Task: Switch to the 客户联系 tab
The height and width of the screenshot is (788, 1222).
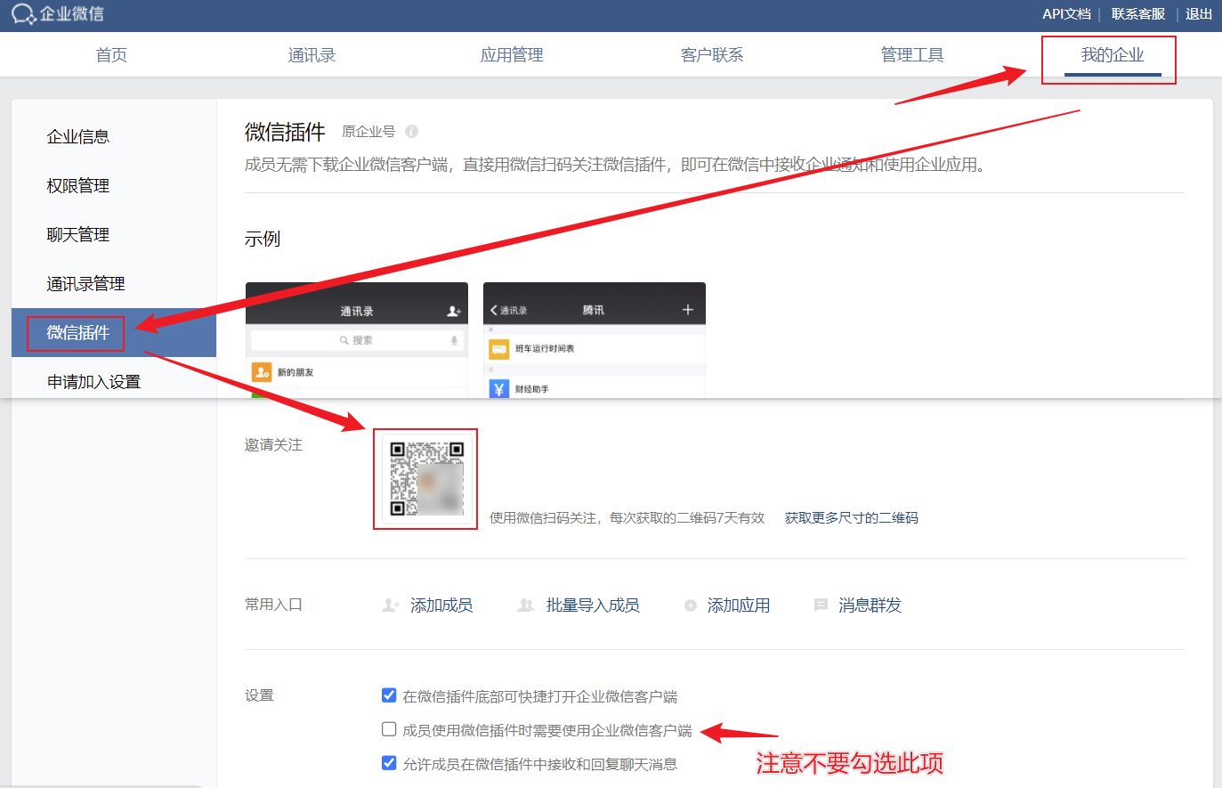Action: click(712, 54)
